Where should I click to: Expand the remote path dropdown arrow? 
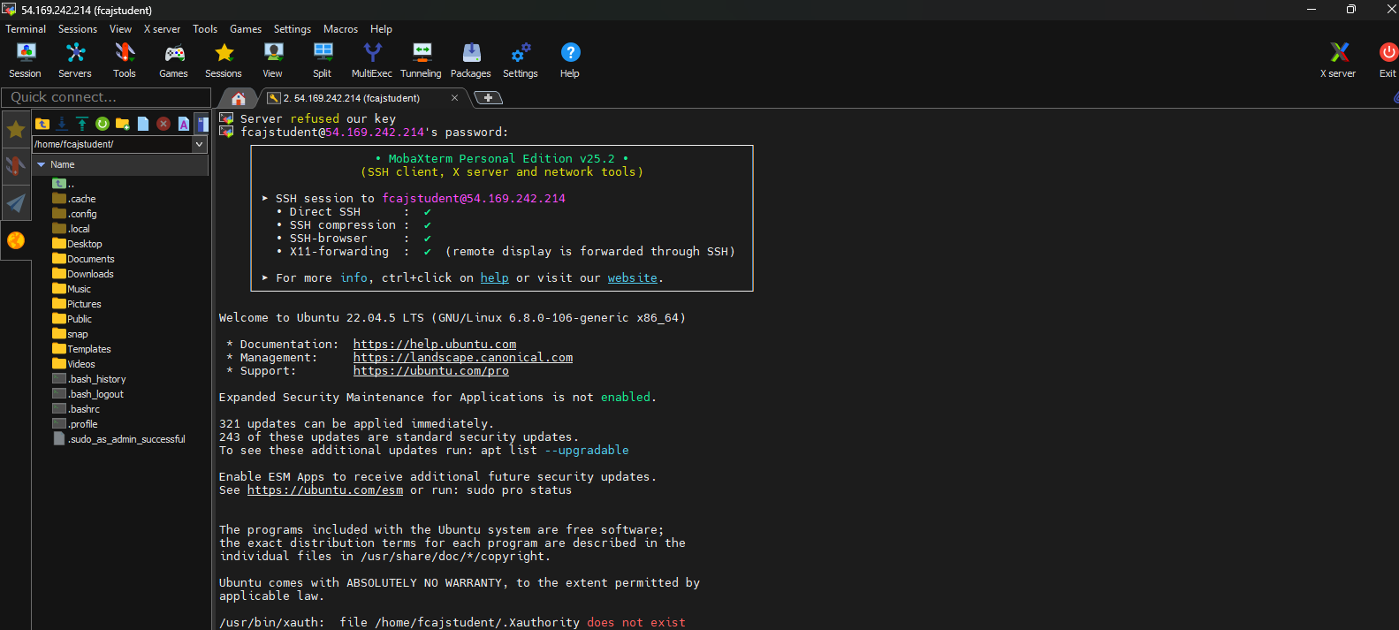(200, 144)
